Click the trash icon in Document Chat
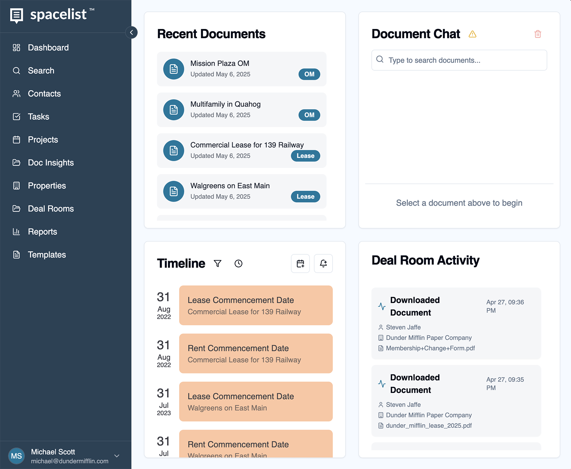 (x=537, y=34)
